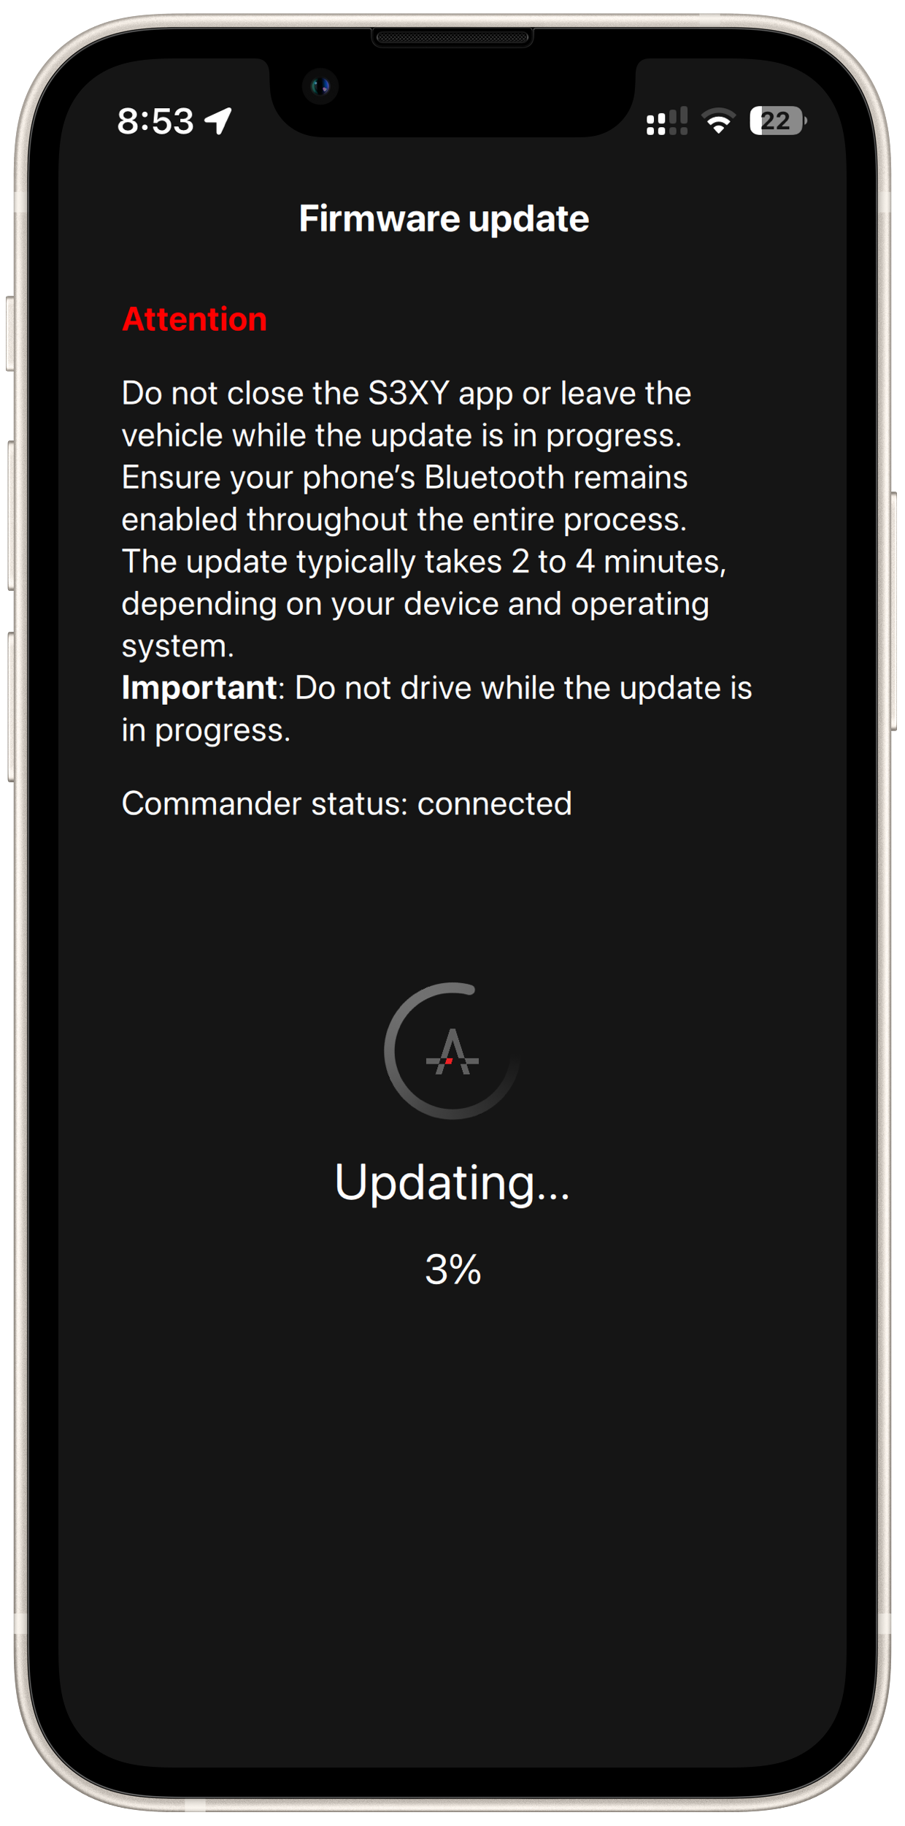Tap the Firmware update title
The image size is (905, 1826).
(x=444, y=218)
